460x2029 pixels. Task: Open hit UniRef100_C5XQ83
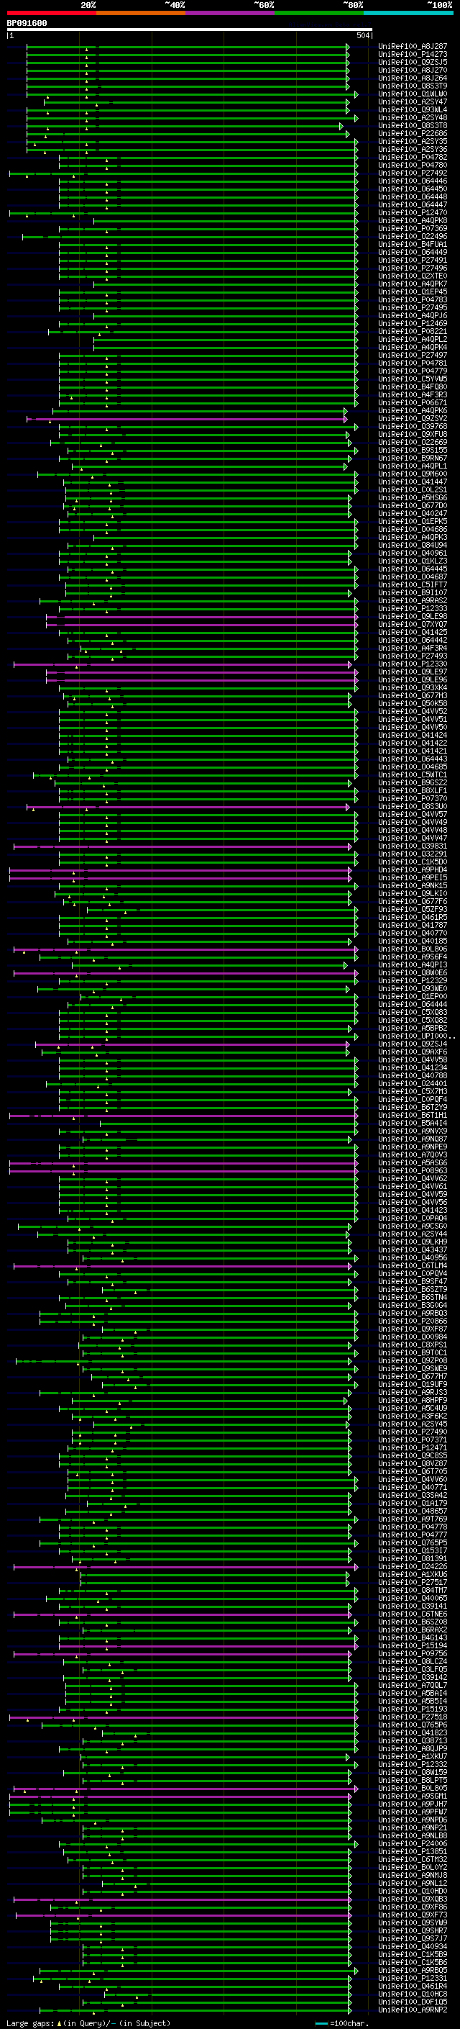413,1012
